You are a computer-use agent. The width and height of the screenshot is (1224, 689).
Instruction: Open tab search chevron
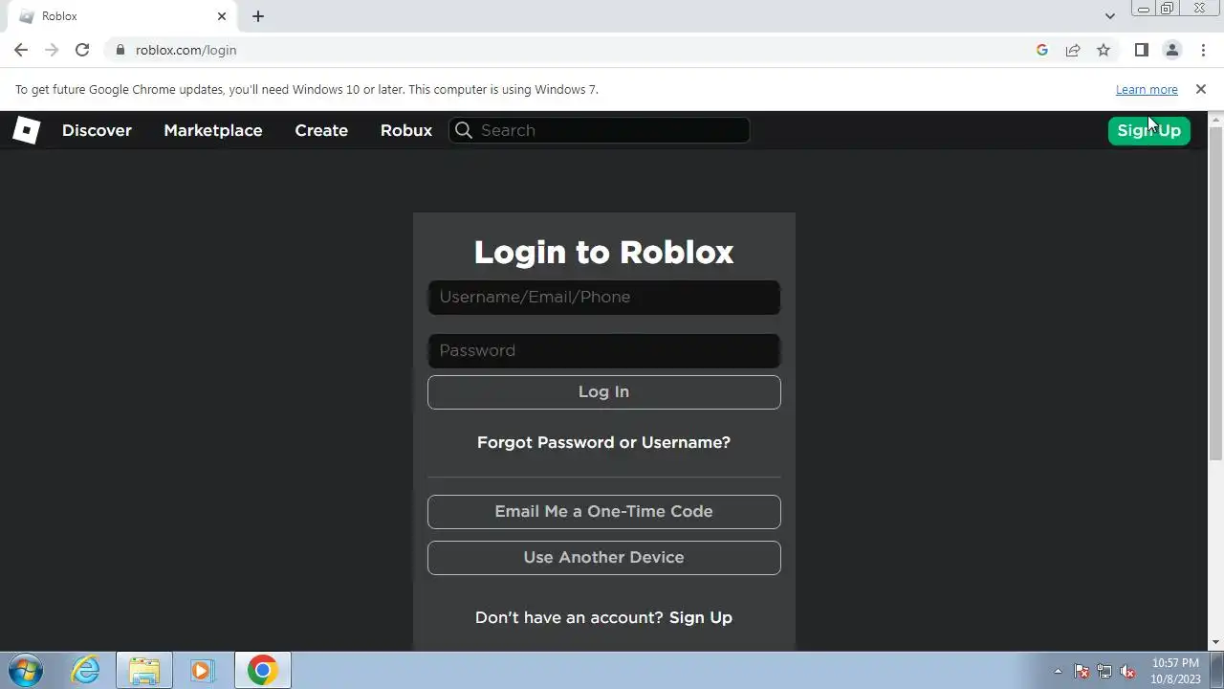[x=1109, y=16]
